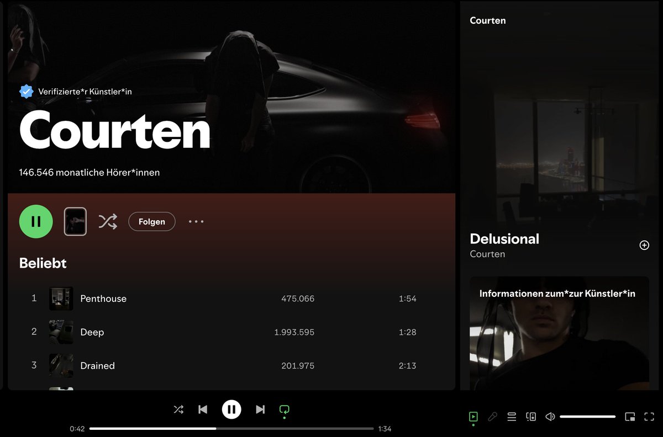Play the track Penthouse

[103, 299]
